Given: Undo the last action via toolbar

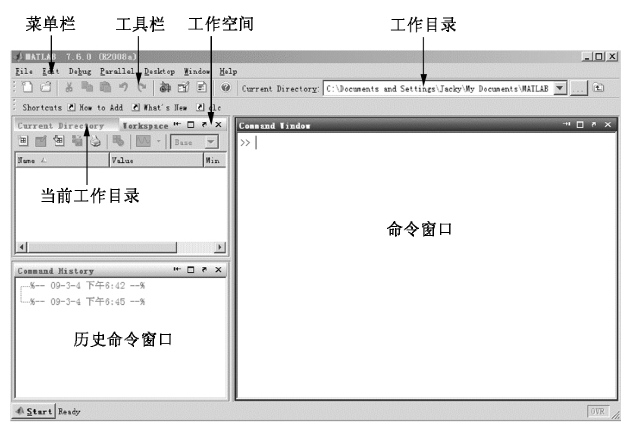Looking at the screenshot, I should click(x=123, y=87).
